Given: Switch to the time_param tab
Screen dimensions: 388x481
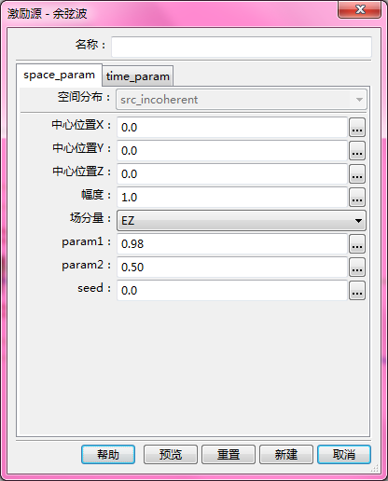Looking at the screenshot, I should (138, 76).
